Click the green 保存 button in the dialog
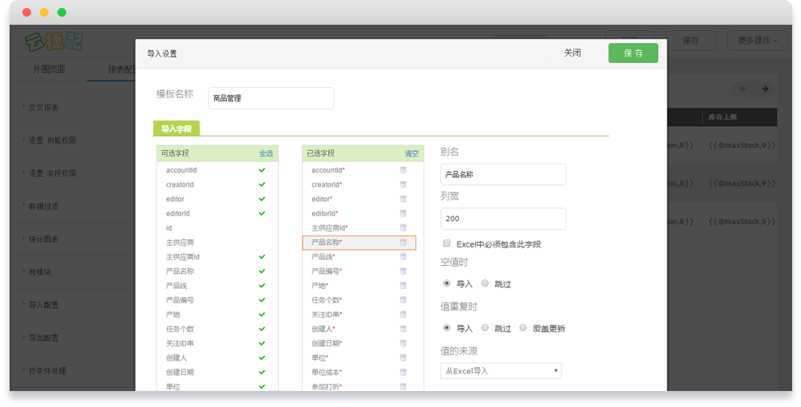This screenshot has height=407, width=801. pyautogui.click(x=632, y=53)
